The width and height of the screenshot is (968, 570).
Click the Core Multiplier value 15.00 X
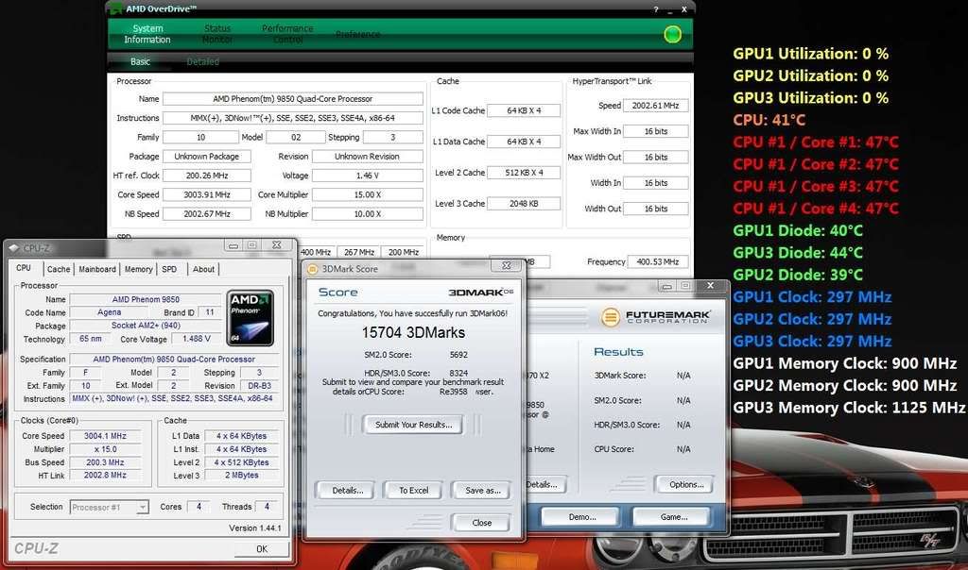[x=368, y=194]
